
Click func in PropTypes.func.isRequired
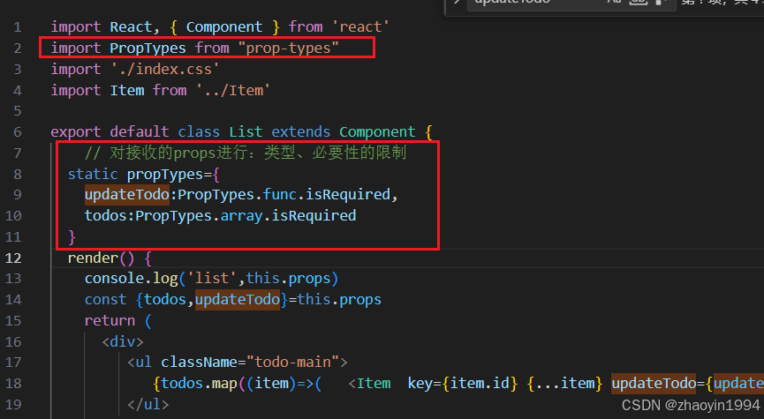280,195
